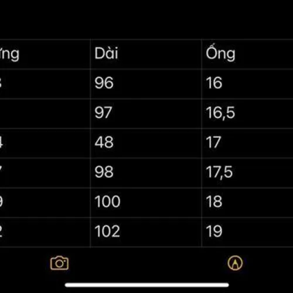Tap the cell containing 98
The height and width of the screenshot is (293, 293).
coord(146,173)
